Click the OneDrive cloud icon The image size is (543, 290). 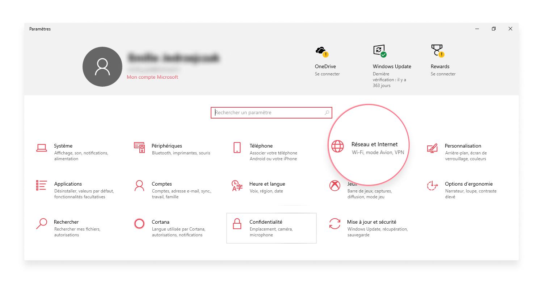point(321,52)
